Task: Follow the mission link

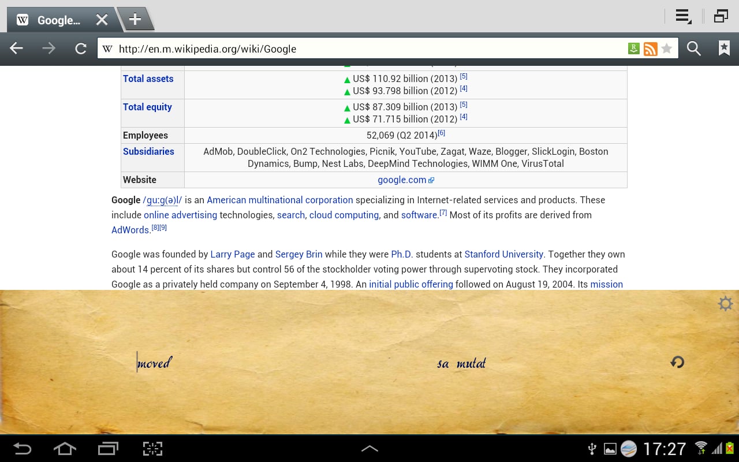Action: (x=606, y=284)
